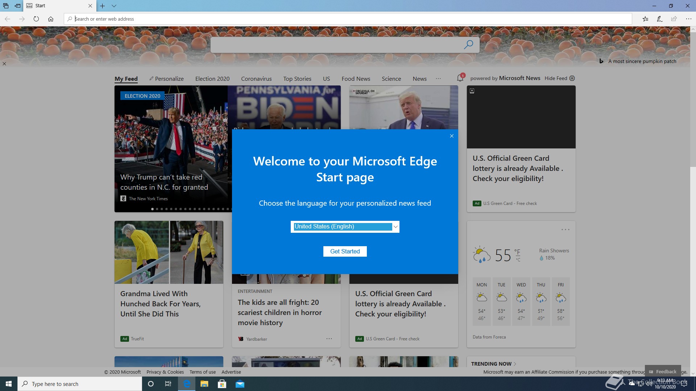Open Privacy & Cookies link
The height and width of the screenshot is (391, 696).
pos(165,372)
